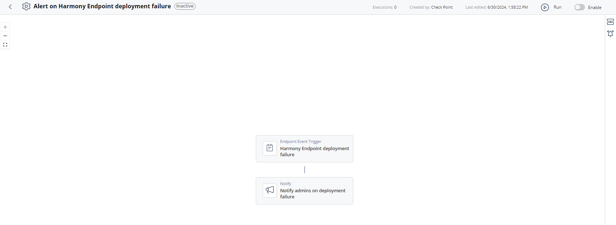This screenshot has height=225, width=616.
Task: Toggle the Enable switch on
Action: (580, 7)
